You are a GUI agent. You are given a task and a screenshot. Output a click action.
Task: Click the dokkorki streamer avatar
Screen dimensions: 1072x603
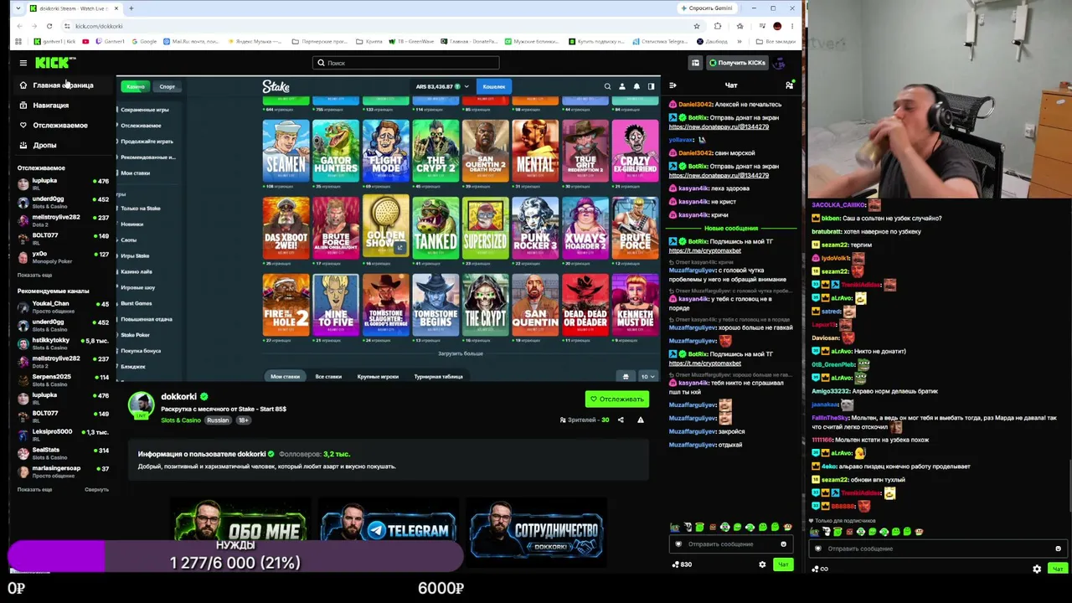141,404
